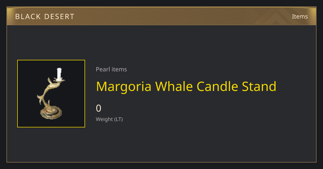The width and height of the screenshot is (323, 169).
Task: Click the gold header banner center
Action: pos(161,16)
